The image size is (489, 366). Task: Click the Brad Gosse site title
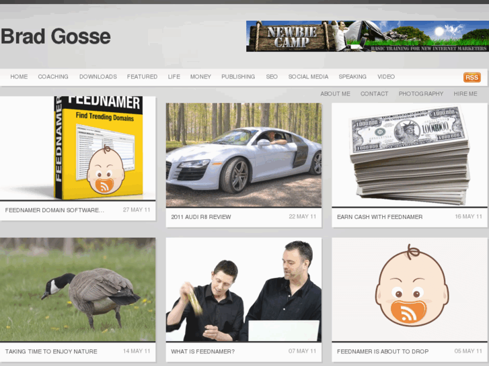(x=56, y=36)
